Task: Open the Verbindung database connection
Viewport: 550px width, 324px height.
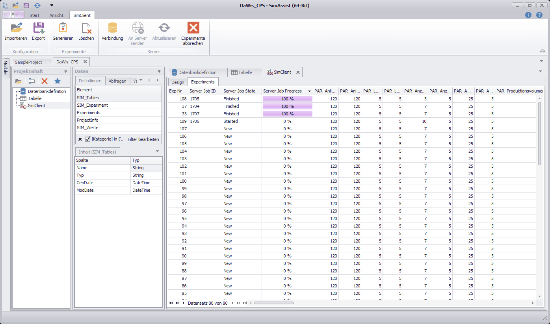Action: (112, 28)
